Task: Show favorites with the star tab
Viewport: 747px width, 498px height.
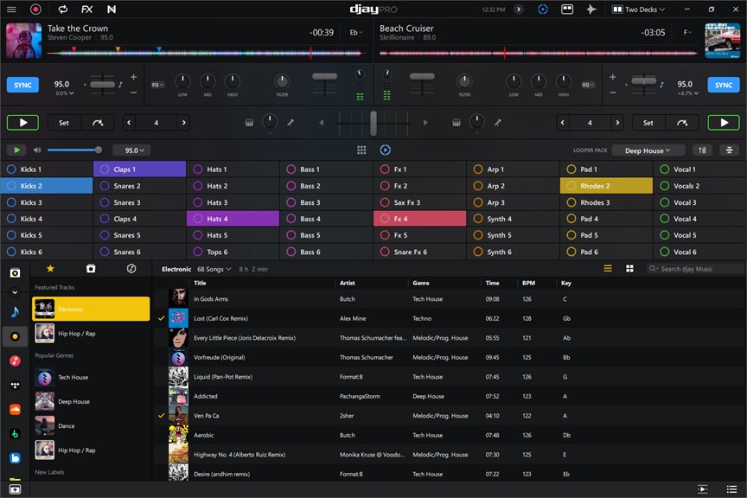Action: (x=50, y=269)
